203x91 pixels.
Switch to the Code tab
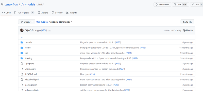click(x=7, y=13)
